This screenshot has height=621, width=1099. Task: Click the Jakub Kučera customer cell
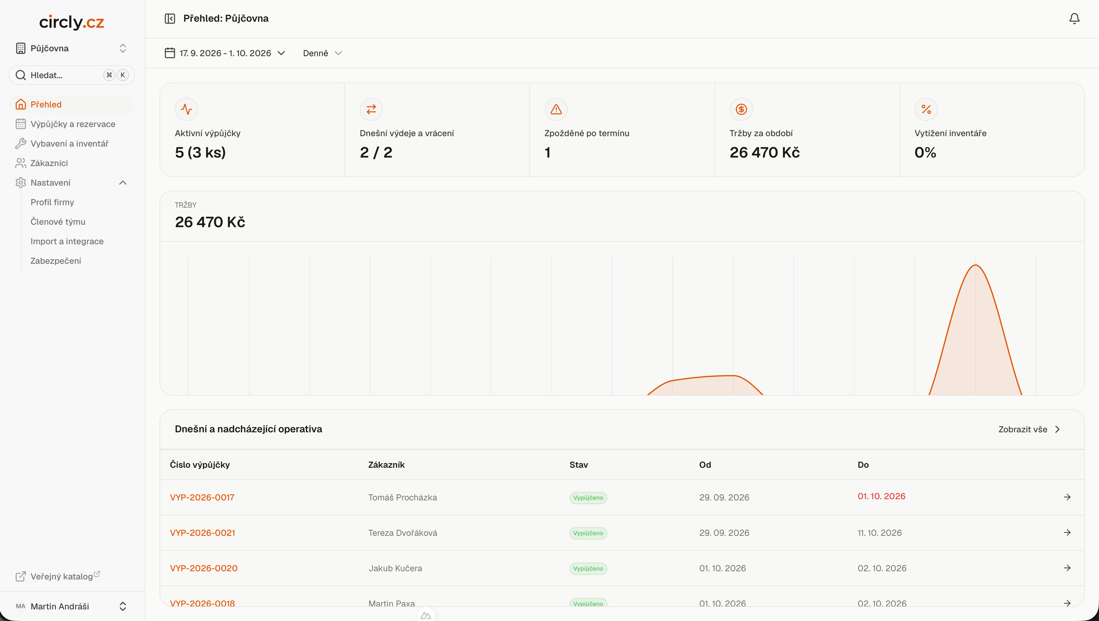coord(395,568)
